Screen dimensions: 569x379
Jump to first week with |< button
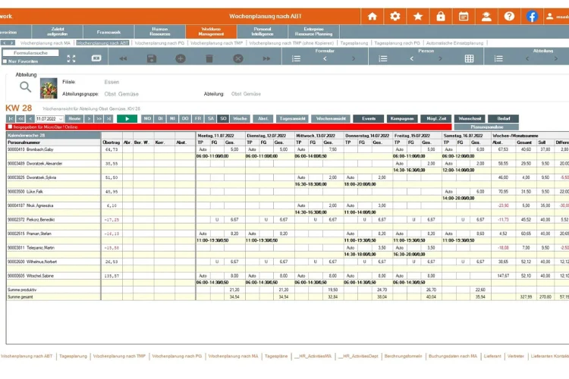(x=11, y=118)
